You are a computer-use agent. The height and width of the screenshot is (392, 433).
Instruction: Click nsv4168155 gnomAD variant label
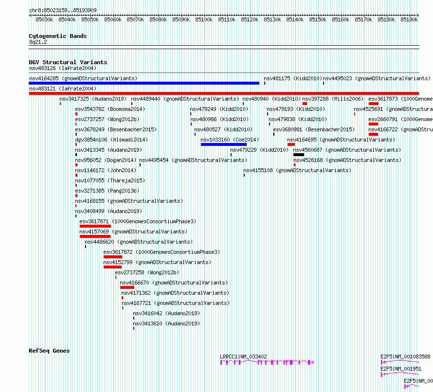(x=129, y=201)
